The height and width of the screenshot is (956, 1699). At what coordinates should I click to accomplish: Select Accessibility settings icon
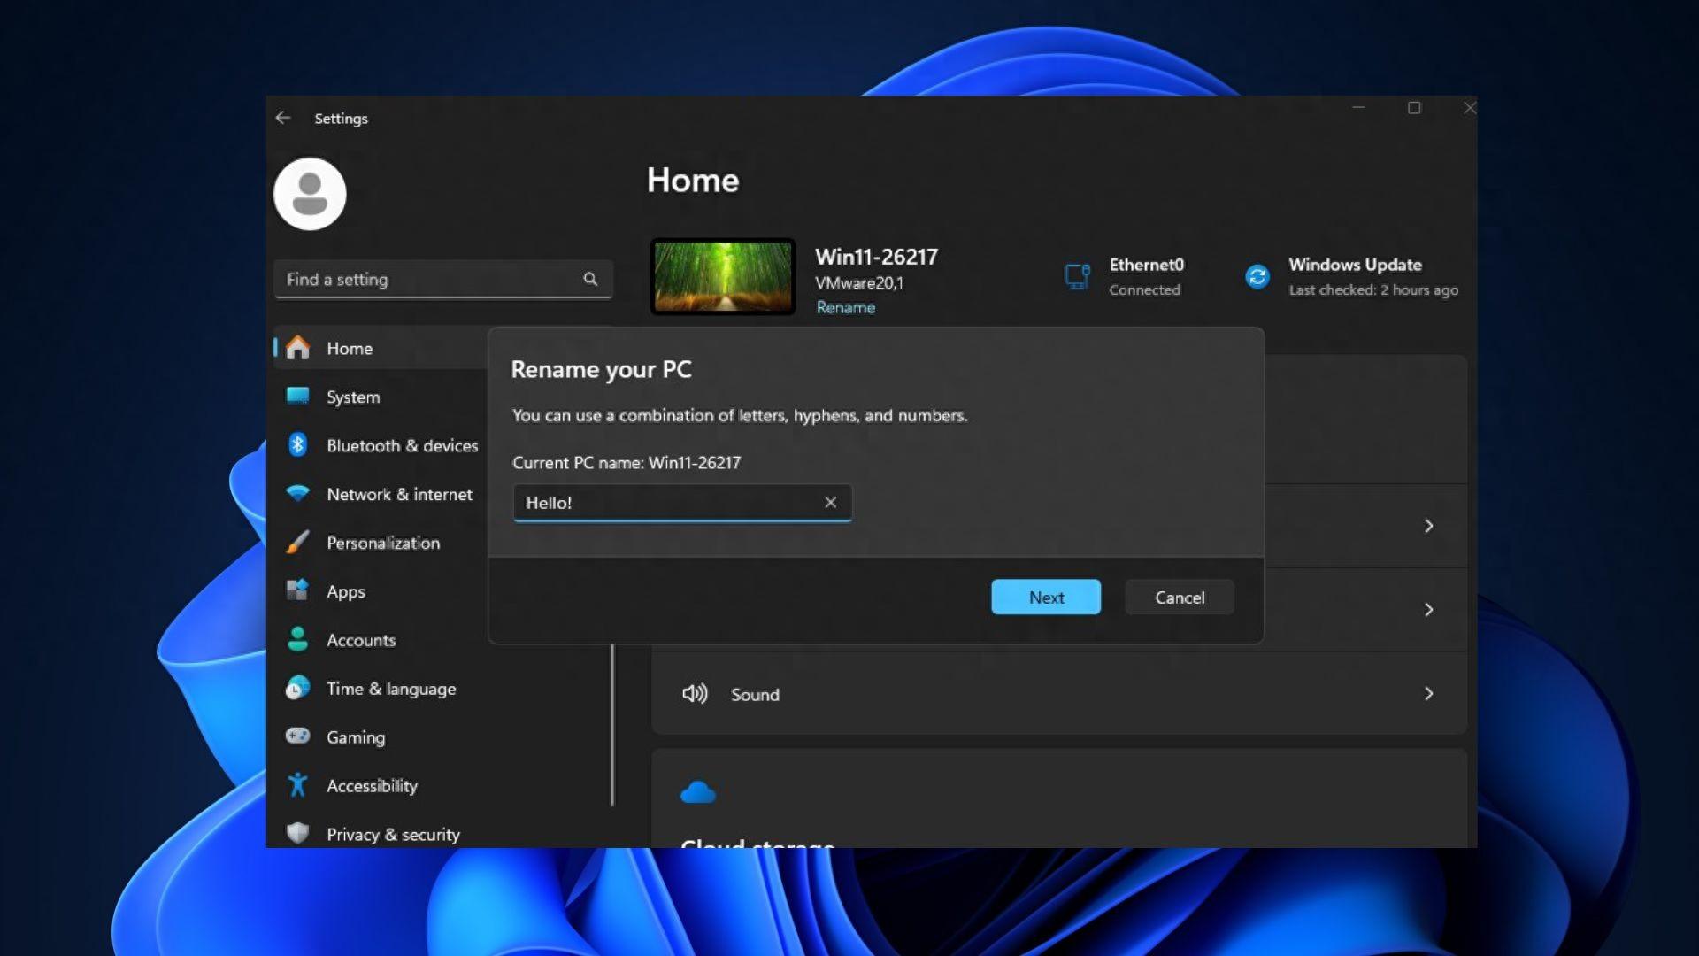pyautogui.click(x=299, y=784)
